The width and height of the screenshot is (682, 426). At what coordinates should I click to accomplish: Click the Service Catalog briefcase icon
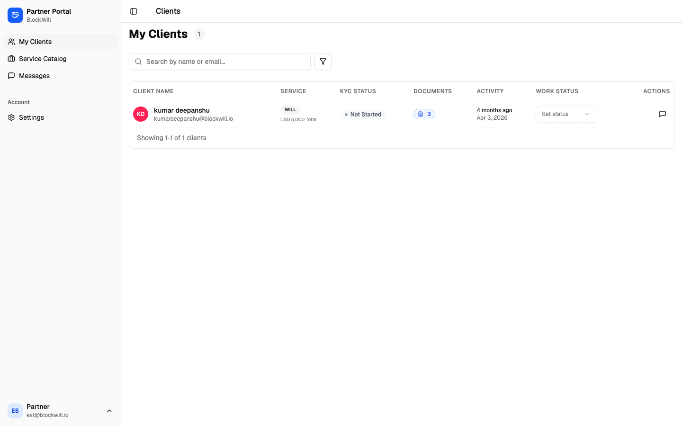click(x=11, y=59)
